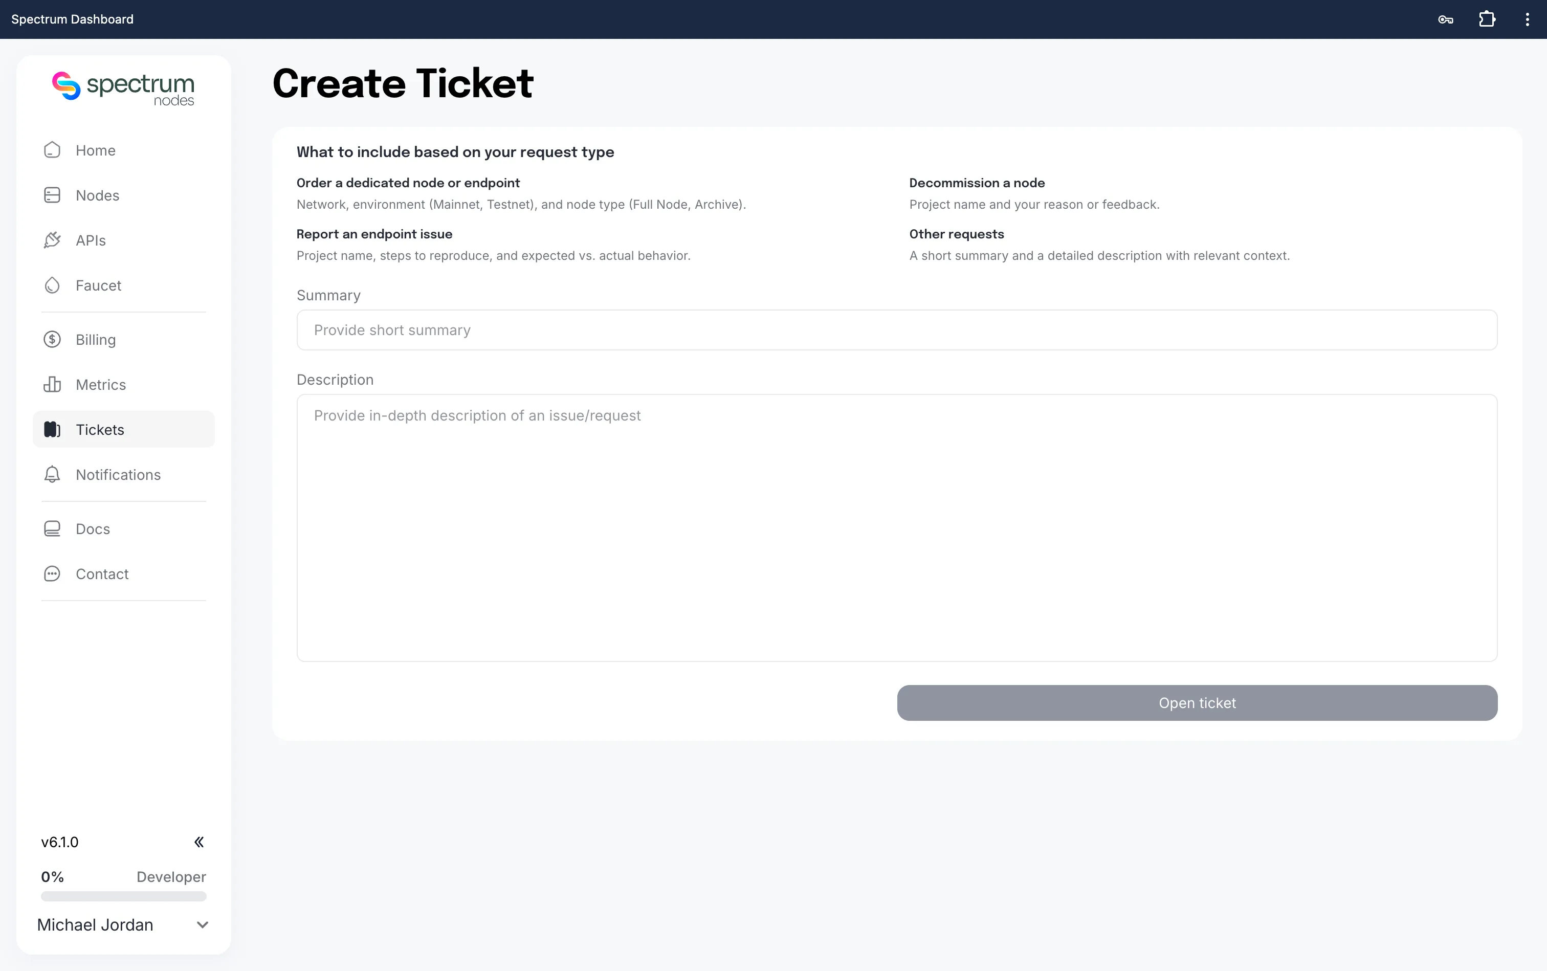
Task: Click 'Order a dedicated node or endpoint' heading
Action: [408, 183]
